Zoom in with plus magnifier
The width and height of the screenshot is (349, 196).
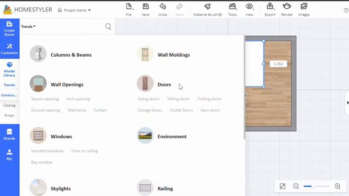click(x=338, y=186)
